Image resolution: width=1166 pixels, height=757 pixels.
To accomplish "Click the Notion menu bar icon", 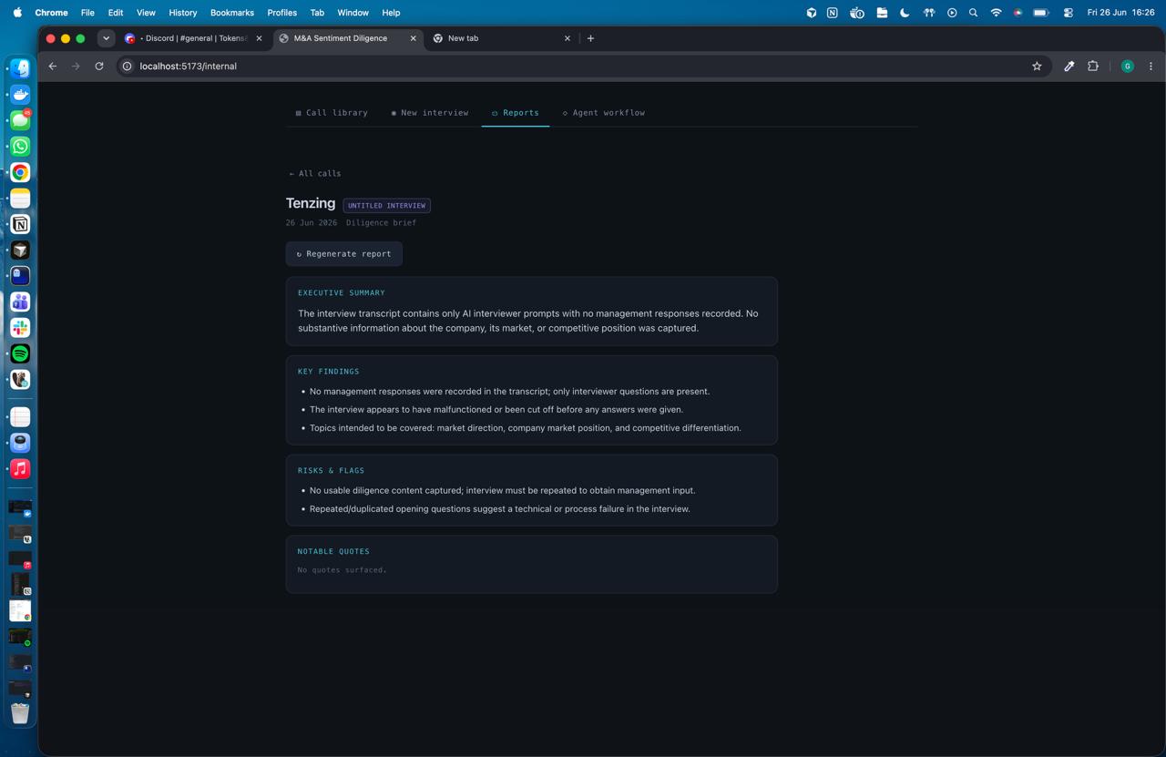I will click(x=832, y=13).
